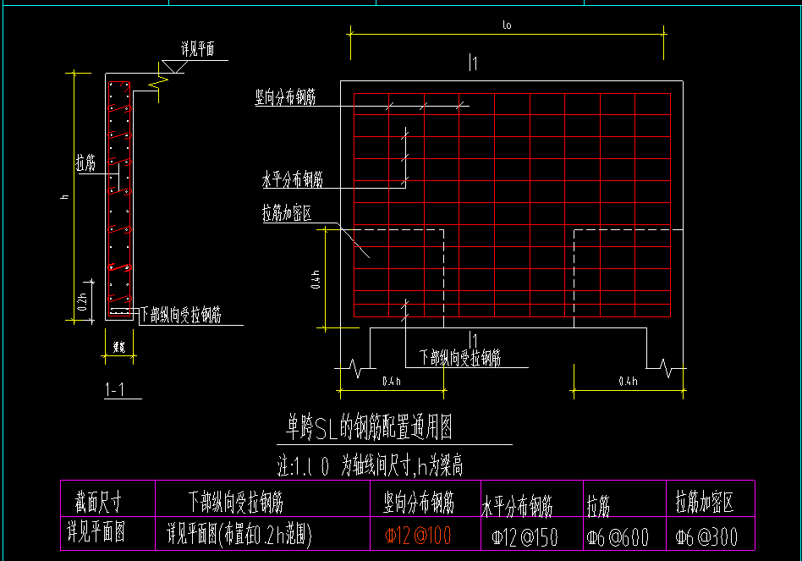
Task: Click the 1-1 section label
Action: tap(114, 390)
